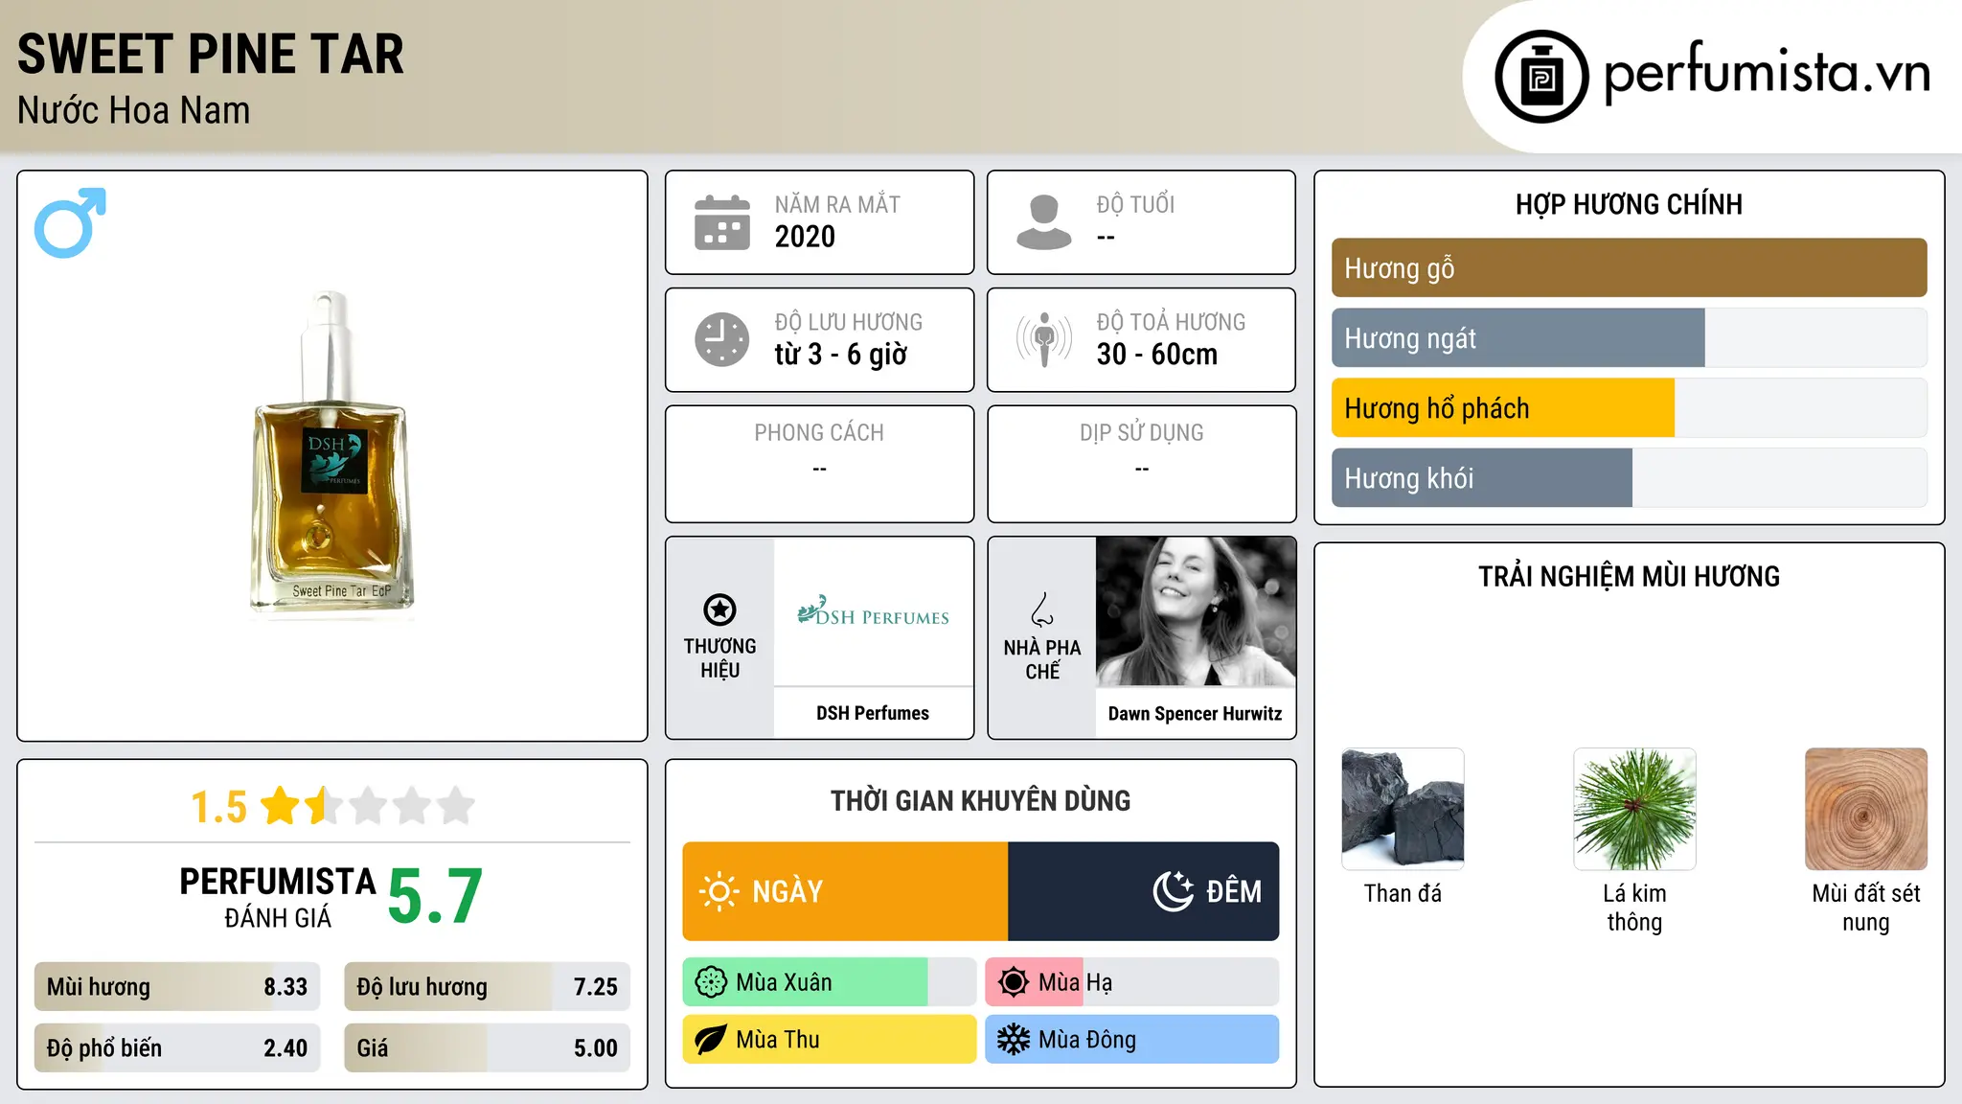Select the Mùa Đông season bar
The width and height of the screenshot is (1962, 1104).
[x=1131, y=1040]
